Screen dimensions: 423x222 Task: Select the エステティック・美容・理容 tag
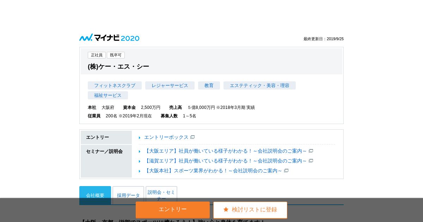(259, 86)
